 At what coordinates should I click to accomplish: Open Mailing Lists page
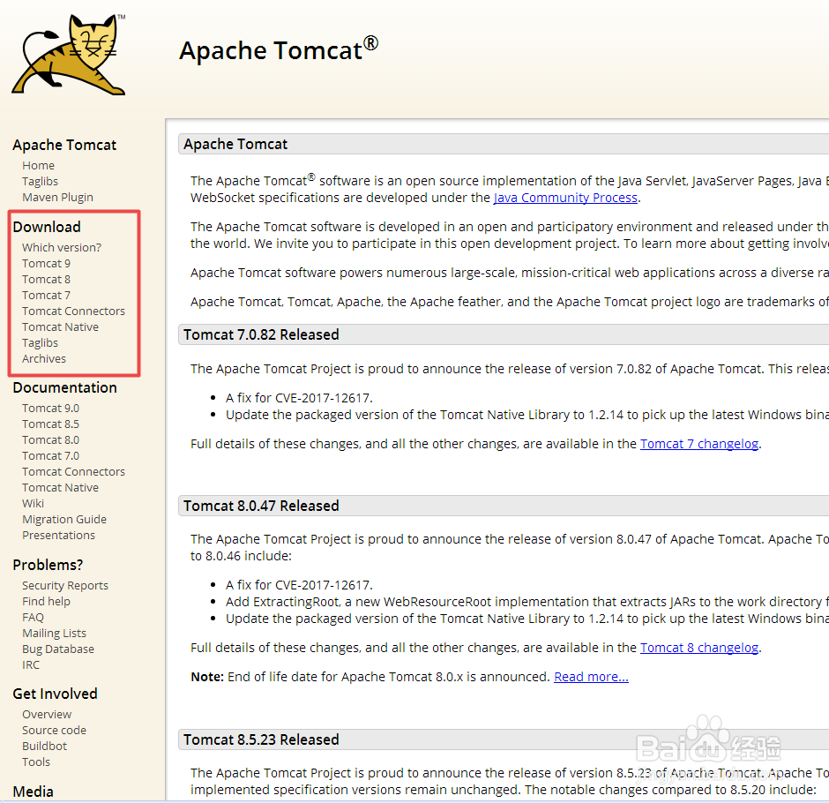tap(54, 634)
